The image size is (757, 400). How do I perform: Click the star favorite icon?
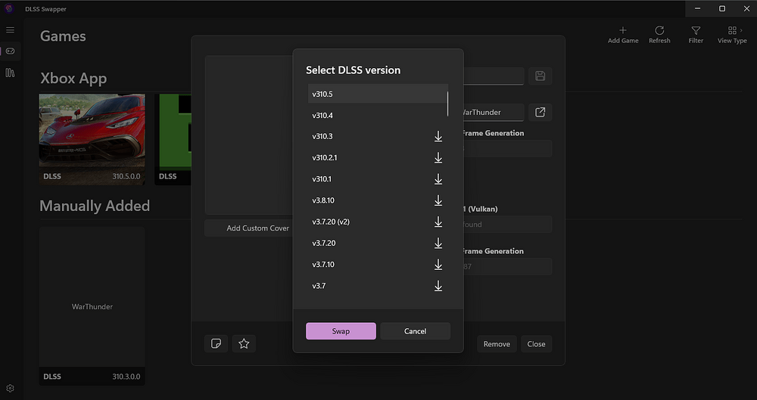pos(244,344)
